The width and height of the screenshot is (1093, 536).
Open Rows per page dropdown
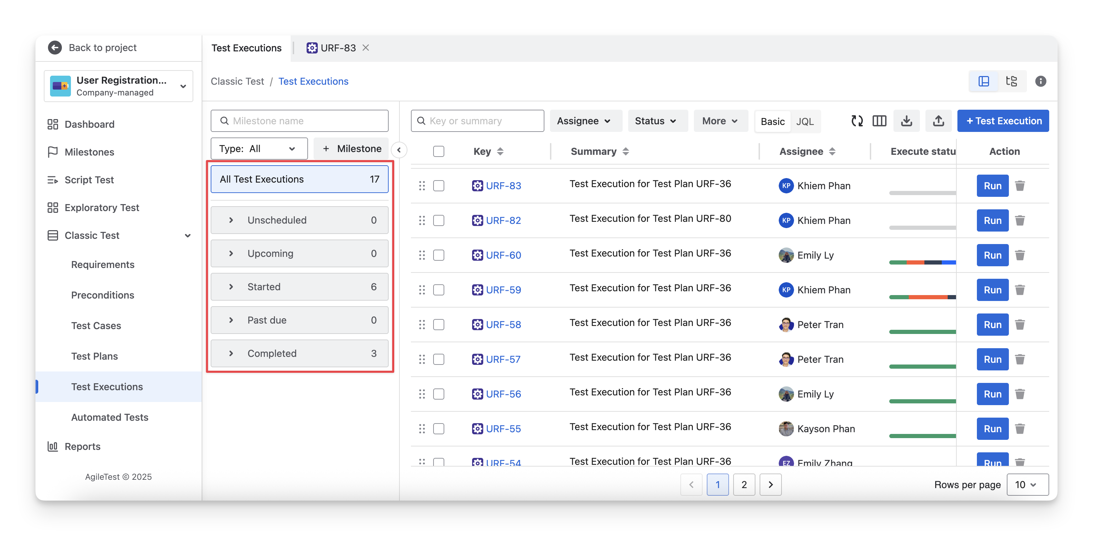1027,484
